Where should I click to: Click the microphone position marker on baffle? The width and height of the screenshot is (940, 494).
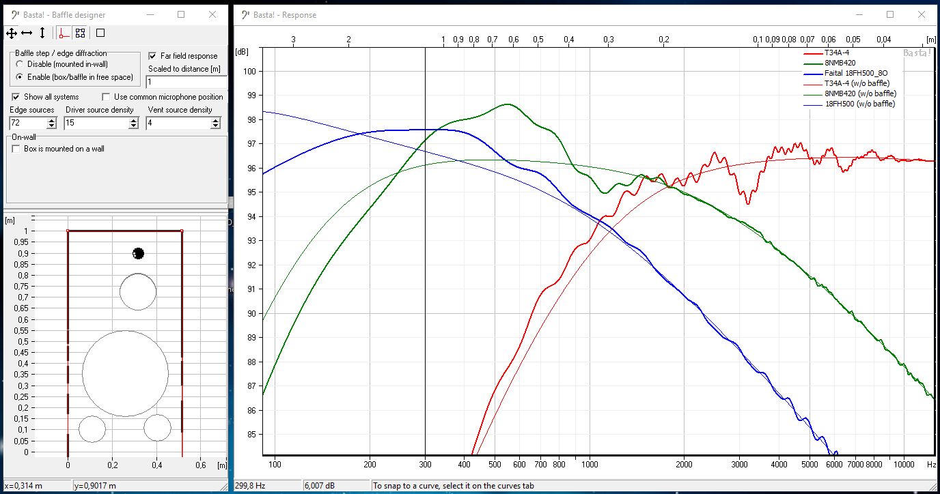pyautogui.click(x=138, y=253)
